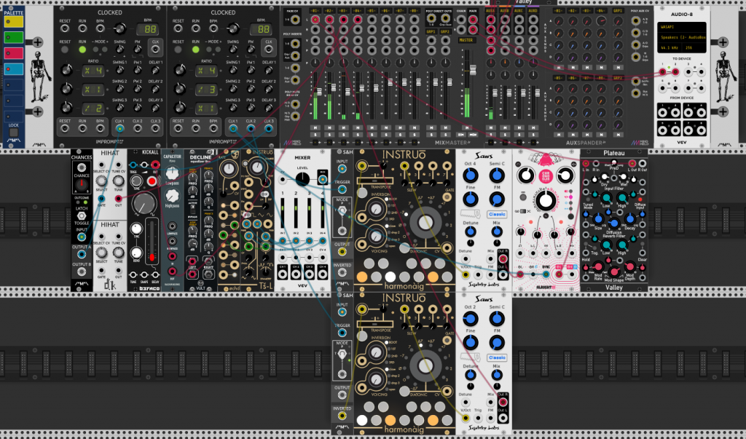The height and width of the screenshot is (439, 746).
Task: Click MixMaster master fader handle
Action: pos(472,71)
